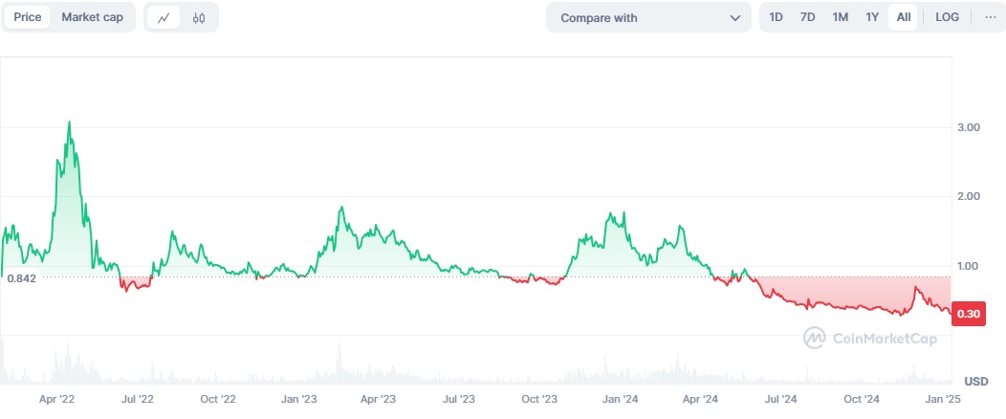
Task: Set the time range to 1D
Action: point(776,17)
